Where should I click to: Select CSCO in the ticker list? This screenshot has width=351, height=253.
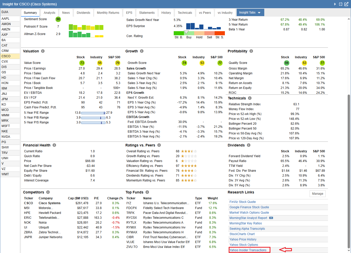click(x=10, y=56)
